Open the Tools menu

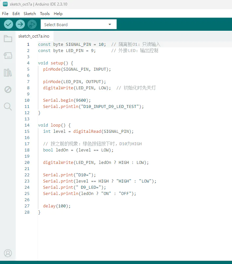(45, 14)
